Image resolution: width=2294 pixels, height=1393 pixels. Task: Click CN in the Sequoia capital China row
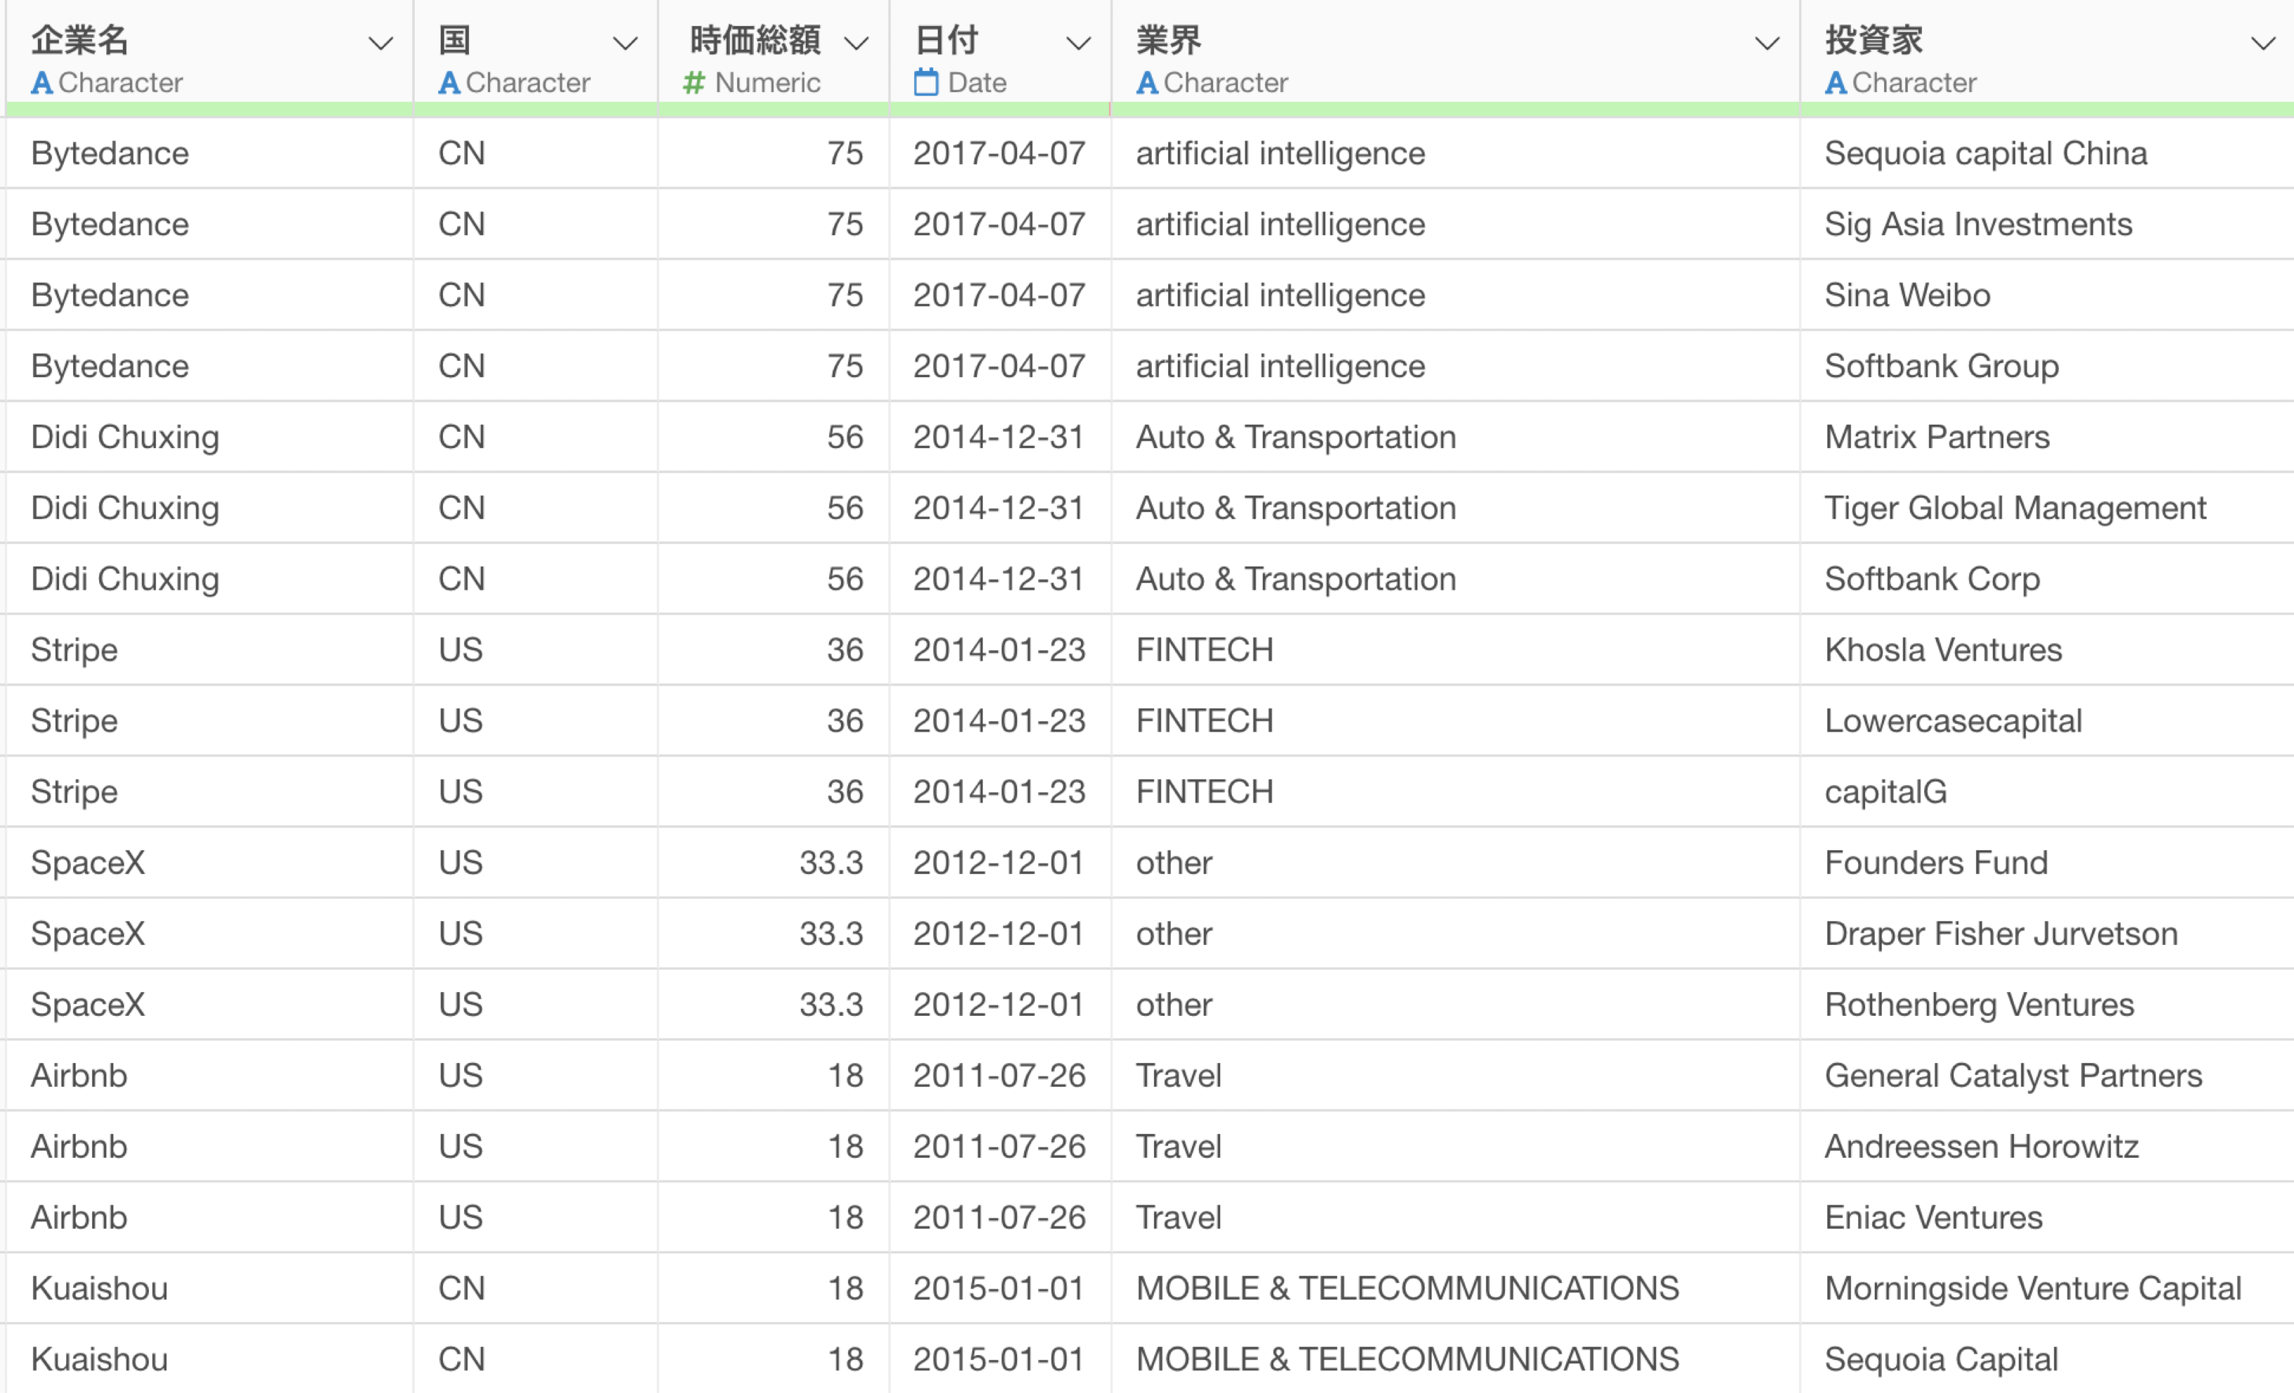[x=462, y=152]
